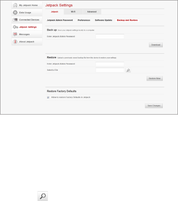Switch to the Wi-Fi tab

coord(73,12)
